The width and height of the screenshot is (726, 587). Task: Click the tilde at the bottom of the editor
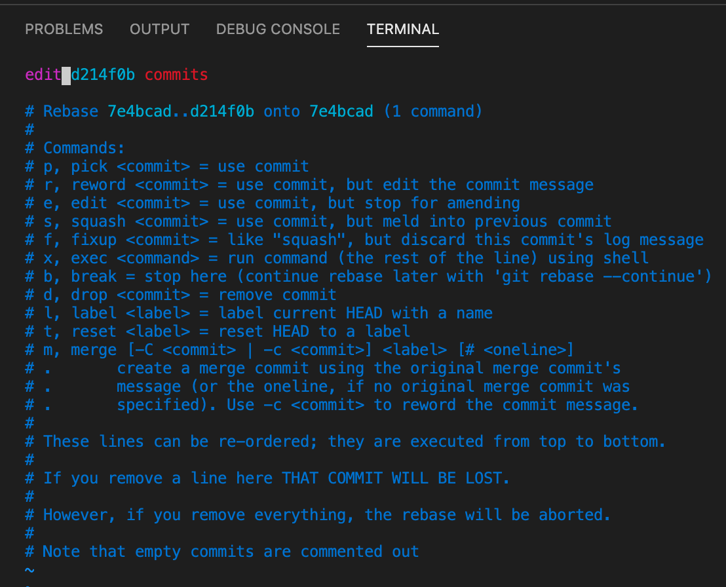pos(29,570)
